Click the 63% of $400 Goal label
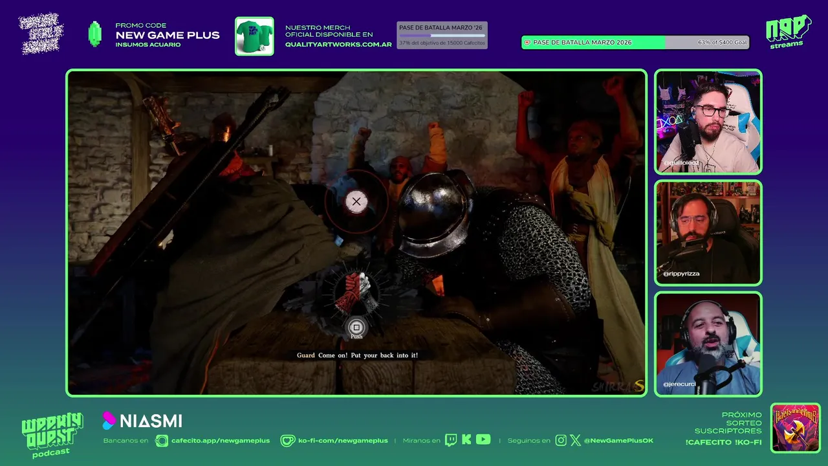Image resolution: width=828 pixels, height=466 pixels. tap(722, 42)
